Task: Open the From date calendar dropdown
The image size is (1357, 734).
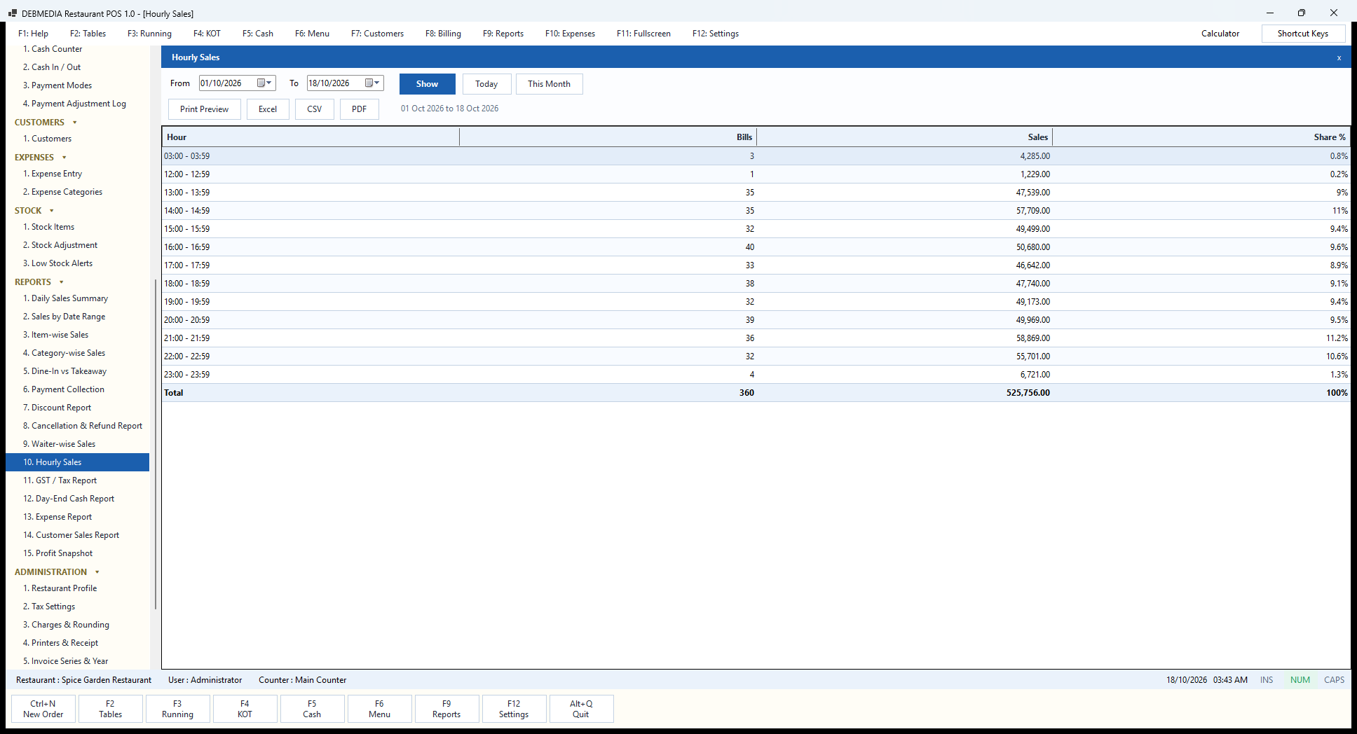Action: point(265,83)
